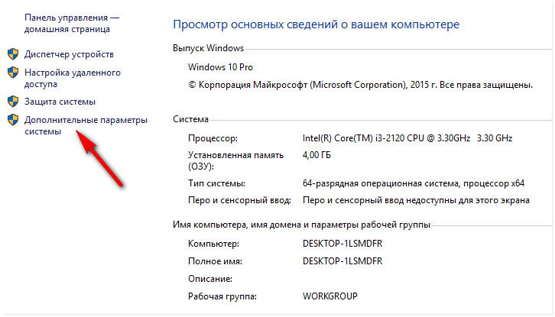Viewport: 555px width, 317px height.
Task: Open 'Диспетчер устройств' link
Action: (69, 54)
